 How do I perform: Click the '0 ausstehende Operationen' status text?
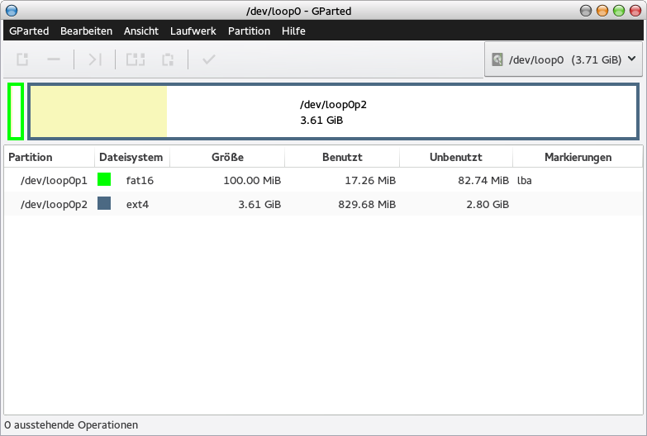tap(71, 425)
